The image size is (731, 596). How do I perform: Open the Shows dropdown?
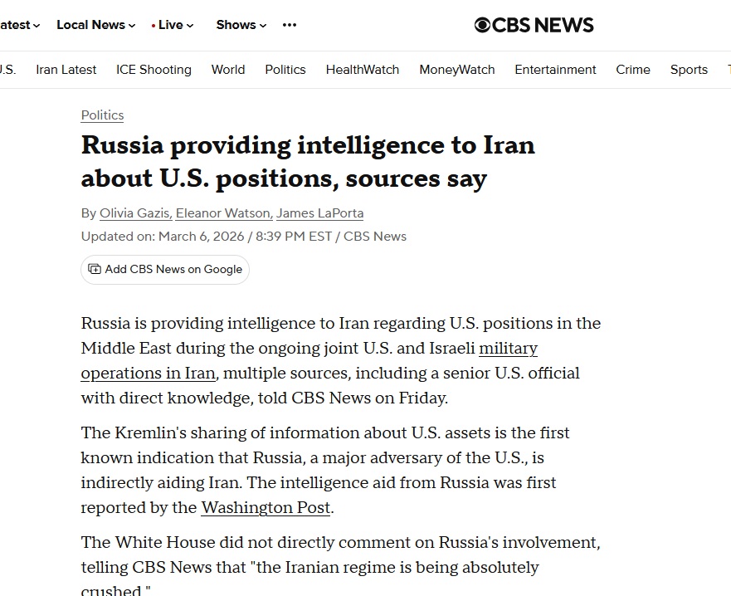click(x=235, y=25)
